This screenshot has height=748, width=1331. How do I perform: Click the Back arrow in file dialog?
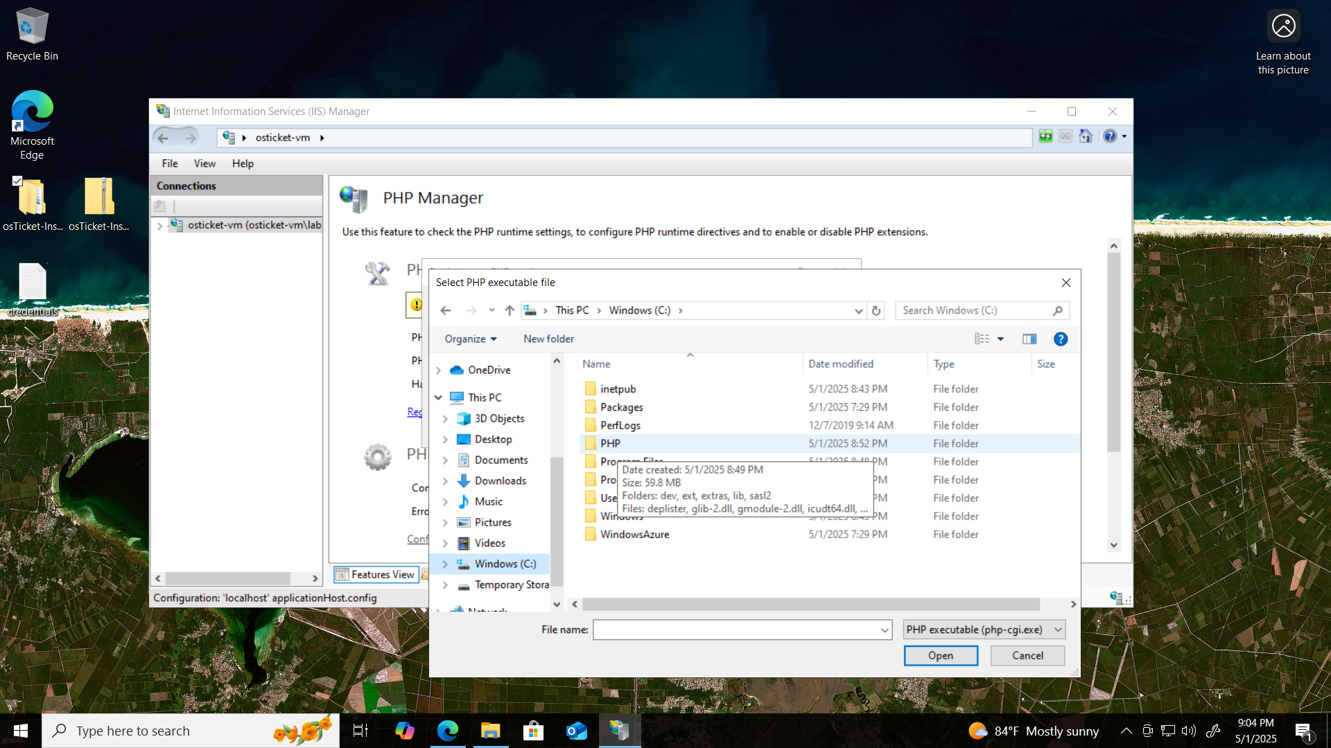coord(446,310)
